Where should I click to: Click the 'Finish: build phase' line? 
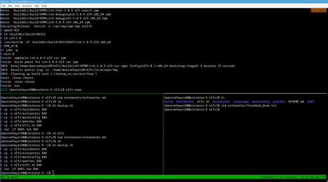[40, 62]
